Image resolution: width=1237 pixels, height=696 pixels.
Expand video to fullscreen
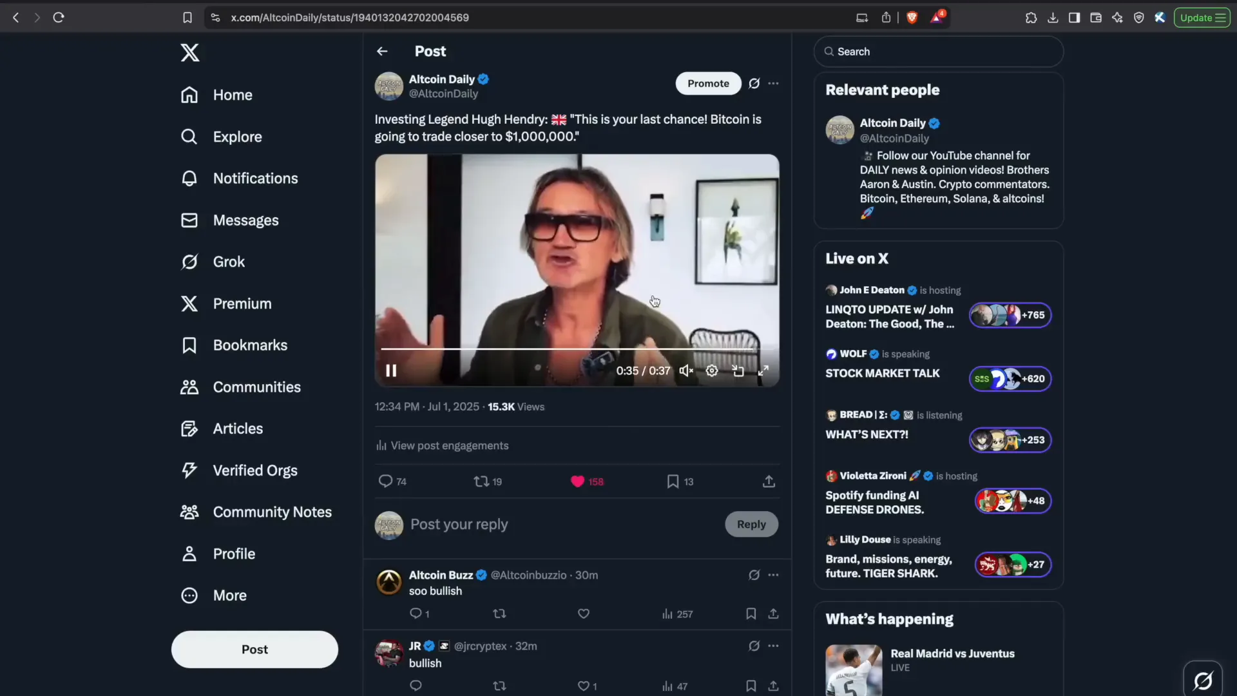pos(763,371)
